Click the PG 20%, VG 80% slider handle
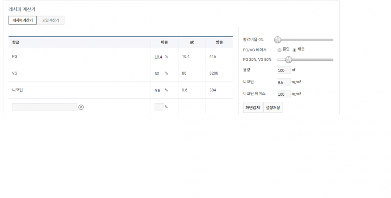The image size is (391, 198). (289, 59)
